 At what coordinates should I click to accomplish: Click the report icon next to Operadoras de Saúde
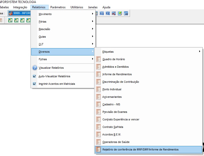(98, 142)
